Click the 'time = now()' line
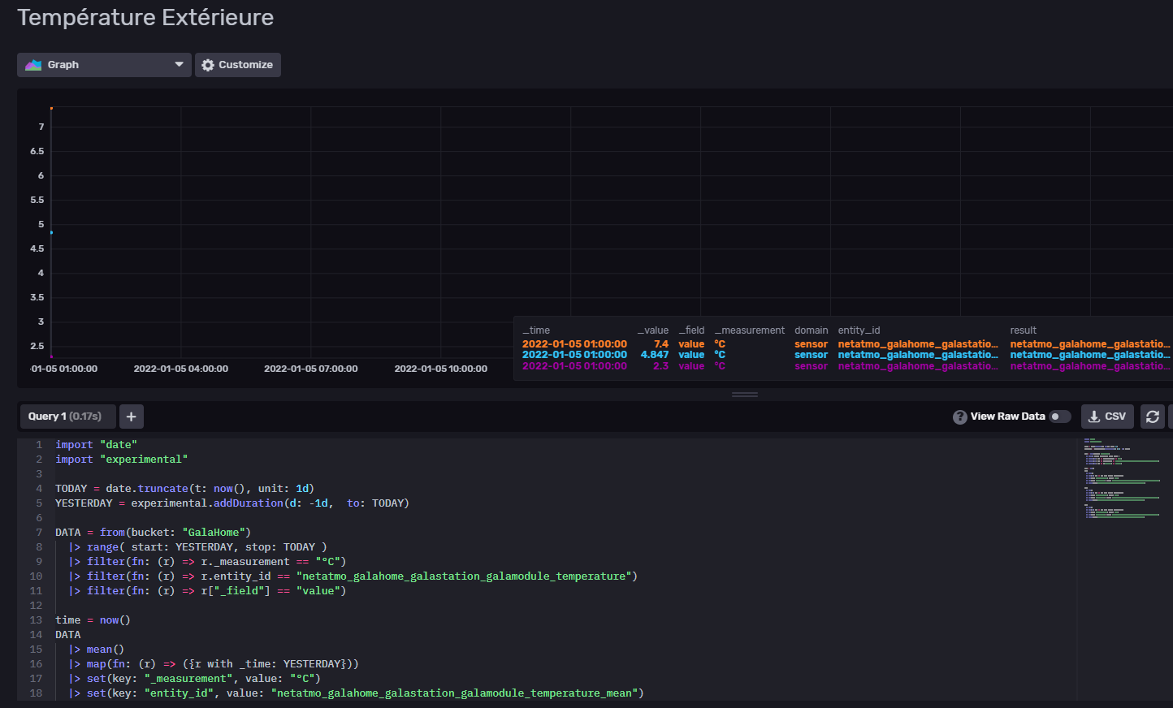 pos(93,620)
